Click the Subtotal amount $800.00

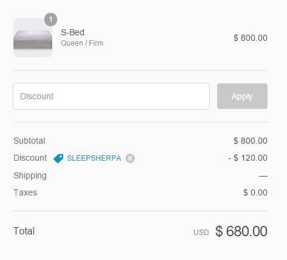(251, 141)
